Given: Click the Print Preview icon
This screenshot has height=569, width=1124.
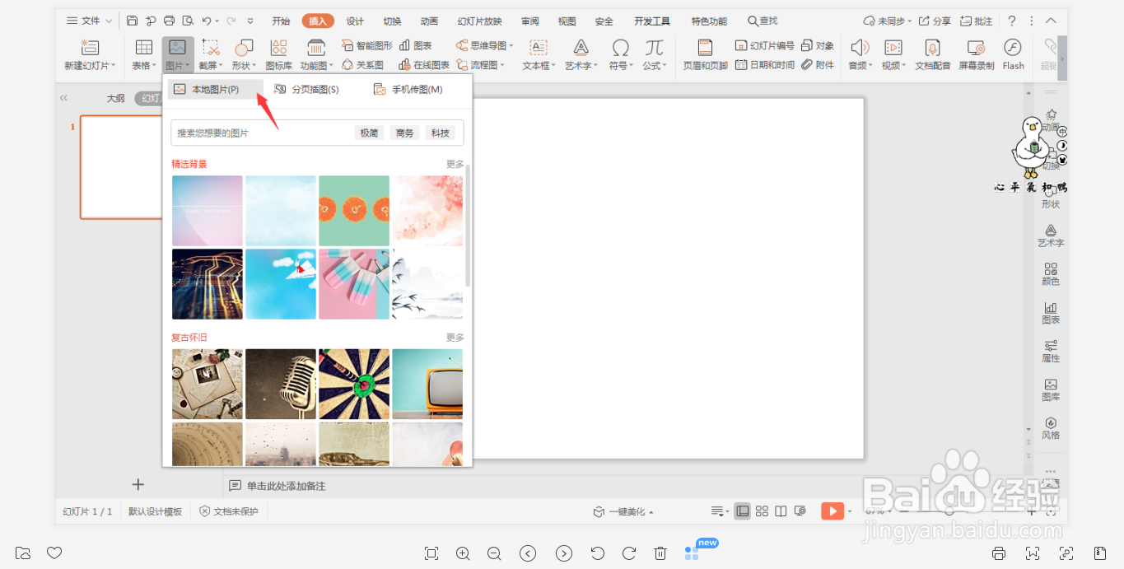Looking at the screenshot, I should pyautogui.click(x=188, y=21).
